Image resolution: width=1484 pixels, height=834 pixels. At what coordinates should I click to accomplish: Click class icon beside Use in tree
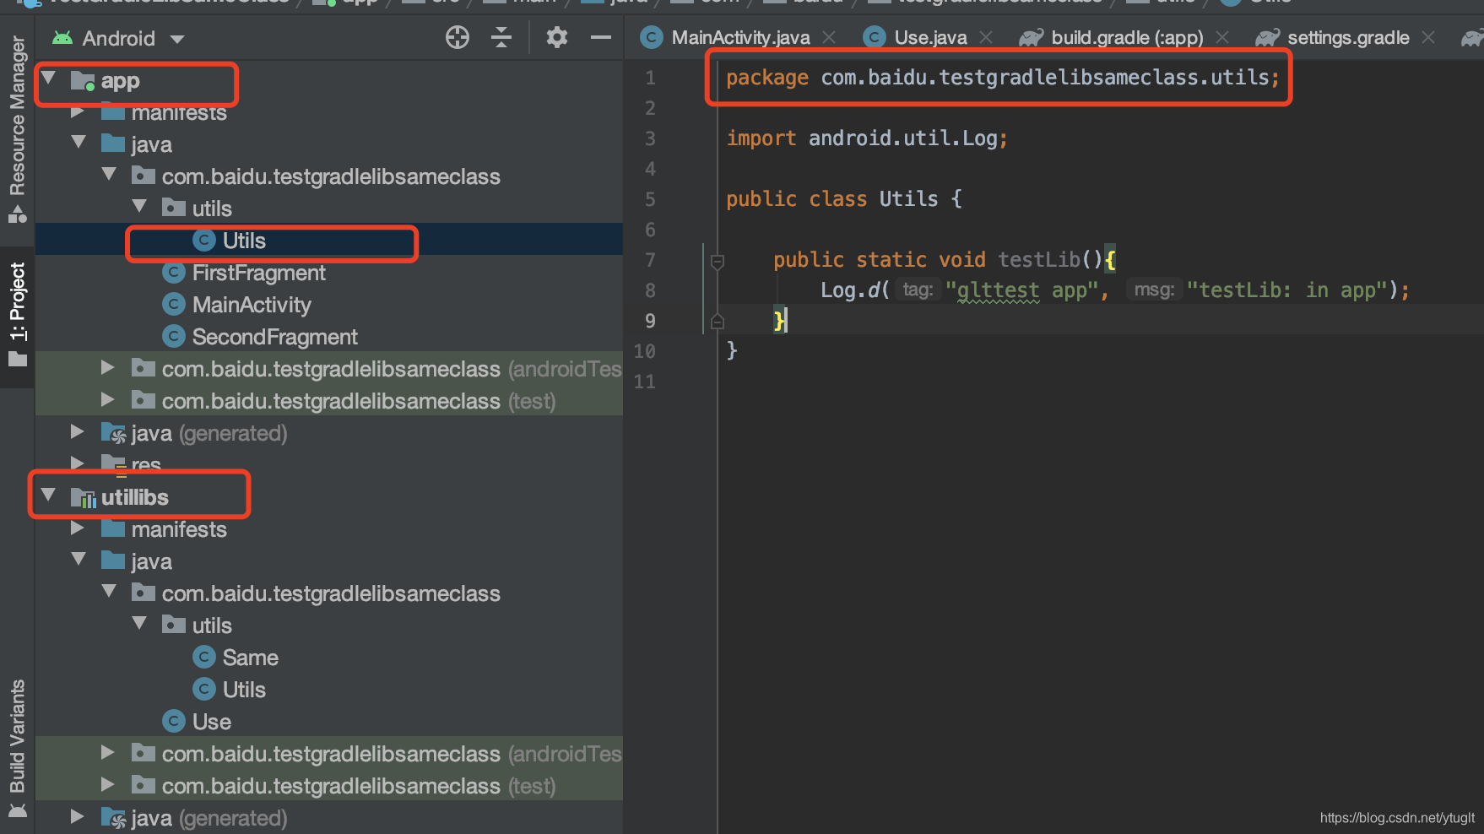174,722
